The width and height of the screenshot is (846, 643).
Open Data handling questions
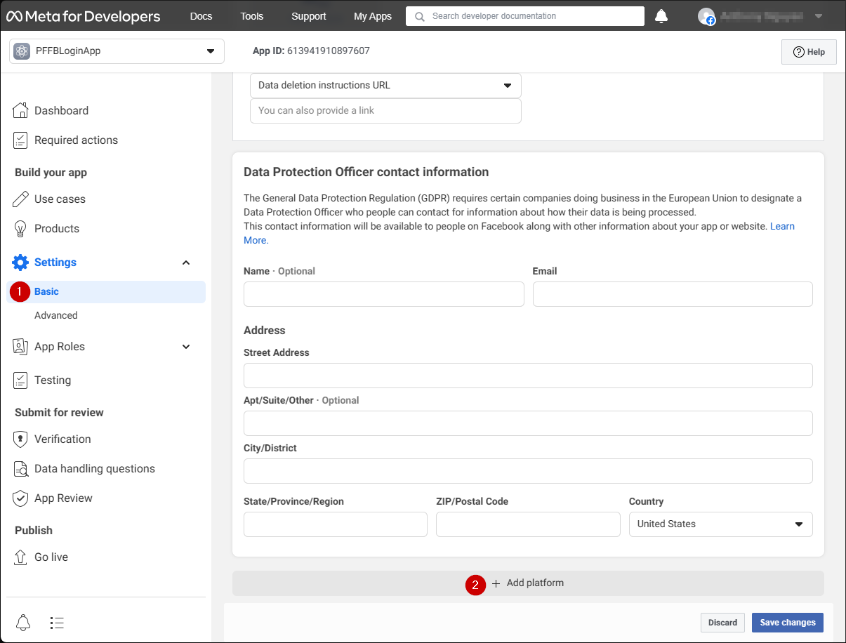[x=94, y=468]
